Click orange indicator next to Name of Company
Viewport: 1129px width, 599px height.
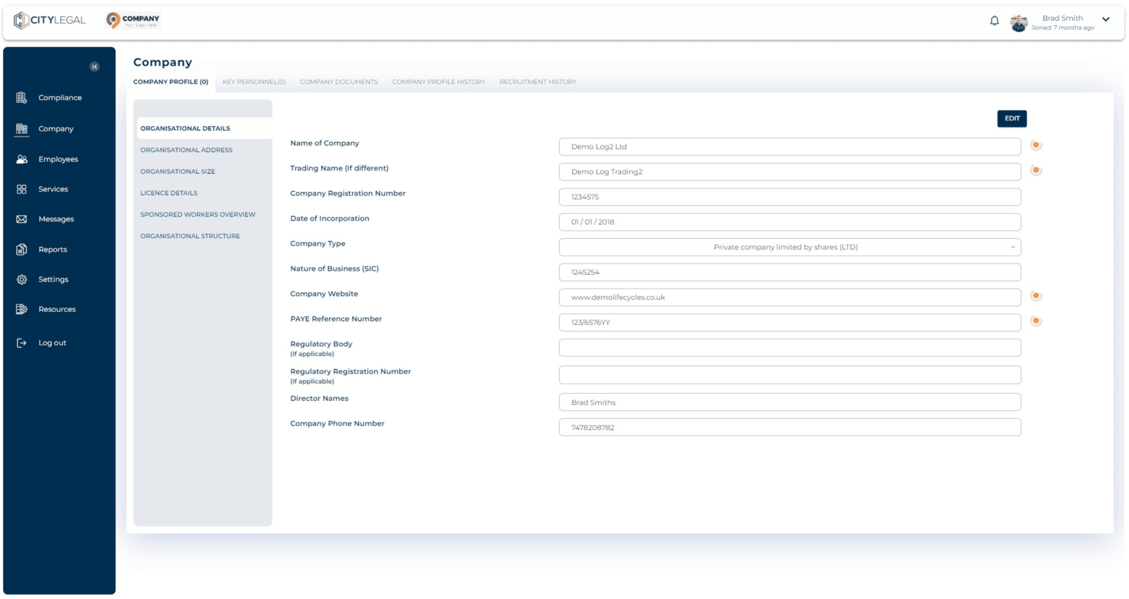click(x=1036, y=145)
